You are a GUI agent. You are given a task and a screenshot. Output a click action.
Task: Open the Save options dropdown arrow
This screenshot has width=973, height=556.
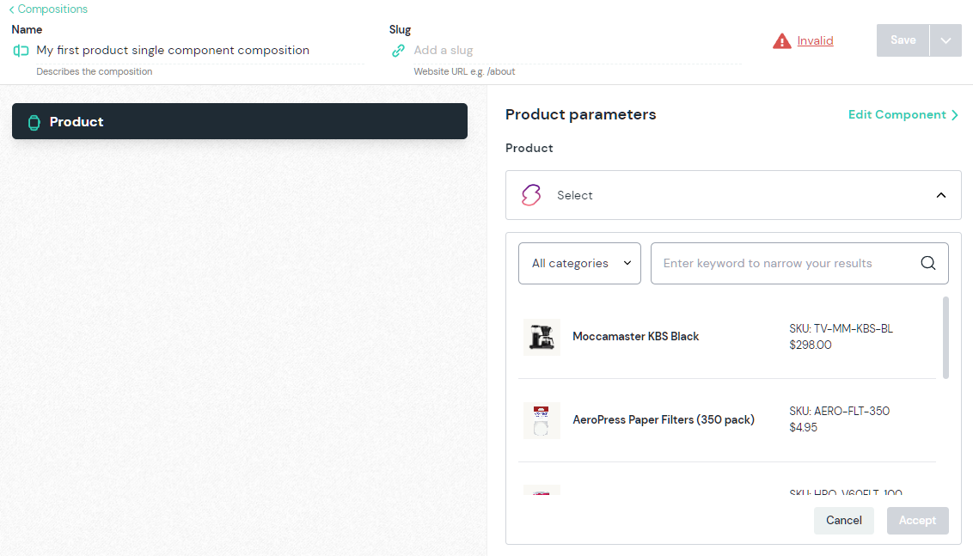945,40
